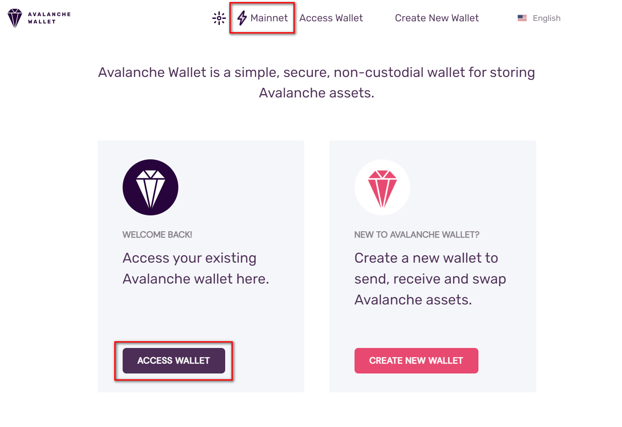Open the English language selector
Image resolution: width=622 pixels, height=427 pixels.
click(x=539, y=18)
